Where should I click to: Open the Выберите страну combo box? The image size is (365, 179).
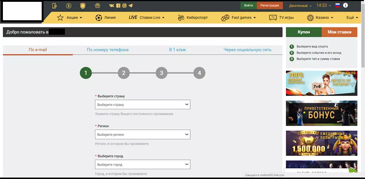(143, 105)
